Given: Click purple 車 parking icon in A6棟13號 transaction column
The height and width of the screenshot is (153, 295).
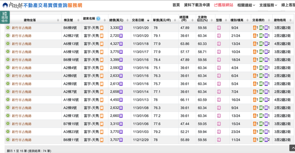Looking at the screenshot, I should tap(266, 44).
